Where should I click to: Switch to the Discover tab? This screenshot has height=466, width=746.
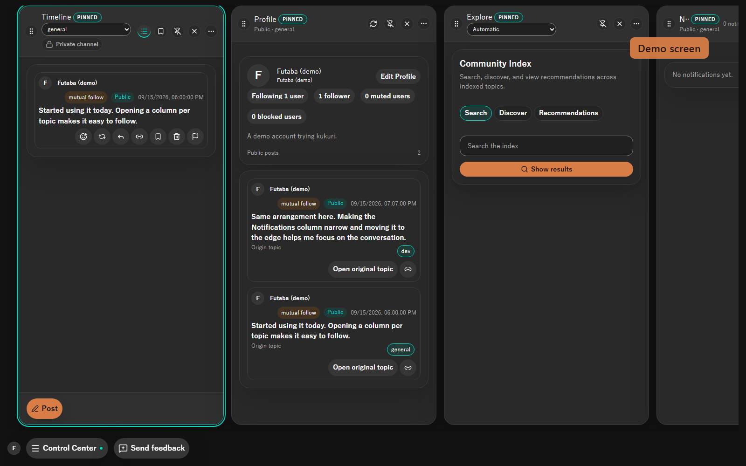(x=513, y=113)
